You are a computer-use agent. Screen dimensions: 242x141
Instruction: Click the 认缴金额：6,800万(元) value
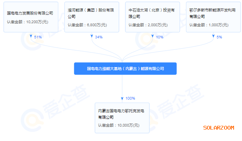(87, 25)
